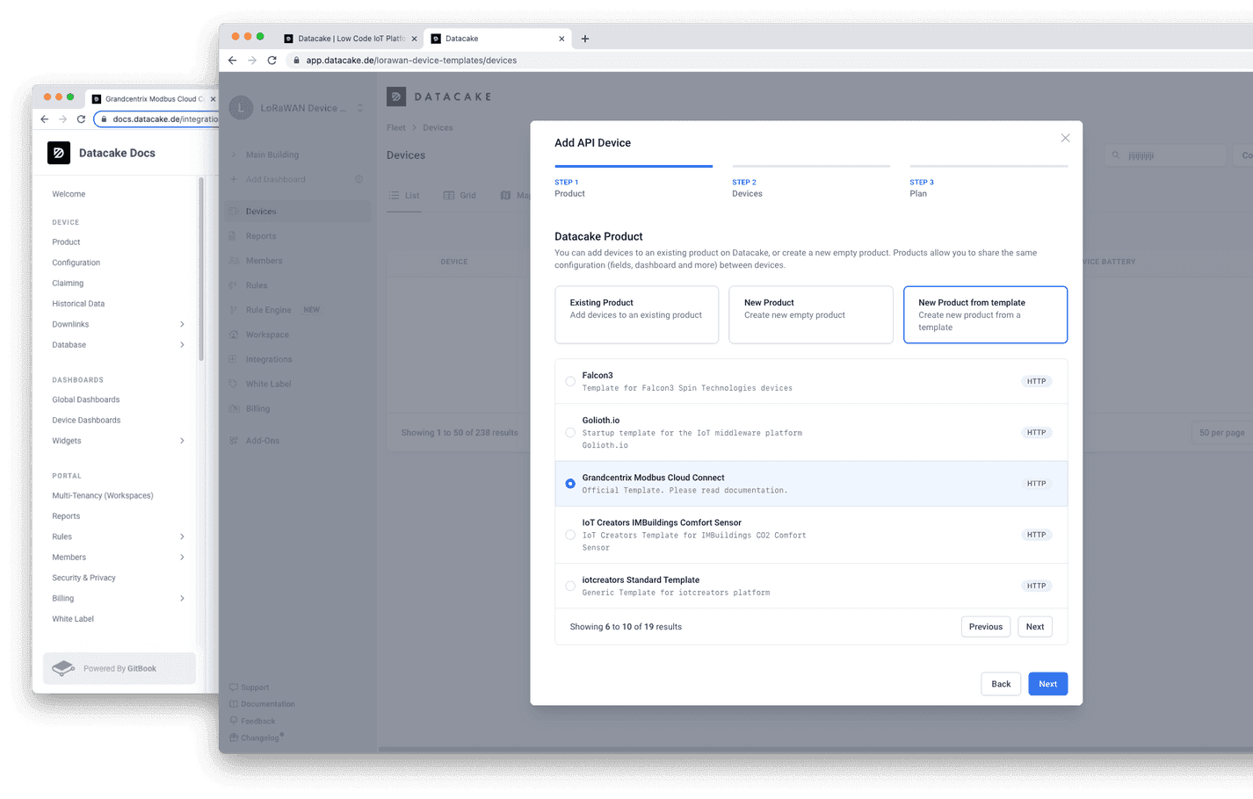1253x799 pixels.
Task: Click 'Powered By GitBook' in Docs sidebar
Action: tap(120, 668)
